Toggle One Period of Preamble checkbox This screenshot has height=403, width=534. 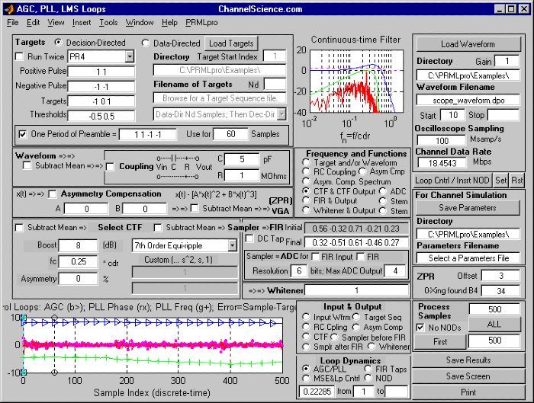(22, 134)
